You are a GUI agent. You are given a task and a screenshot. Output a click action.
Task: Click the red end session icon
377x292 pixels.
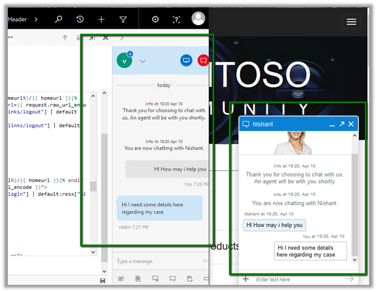tap(203, 60)
